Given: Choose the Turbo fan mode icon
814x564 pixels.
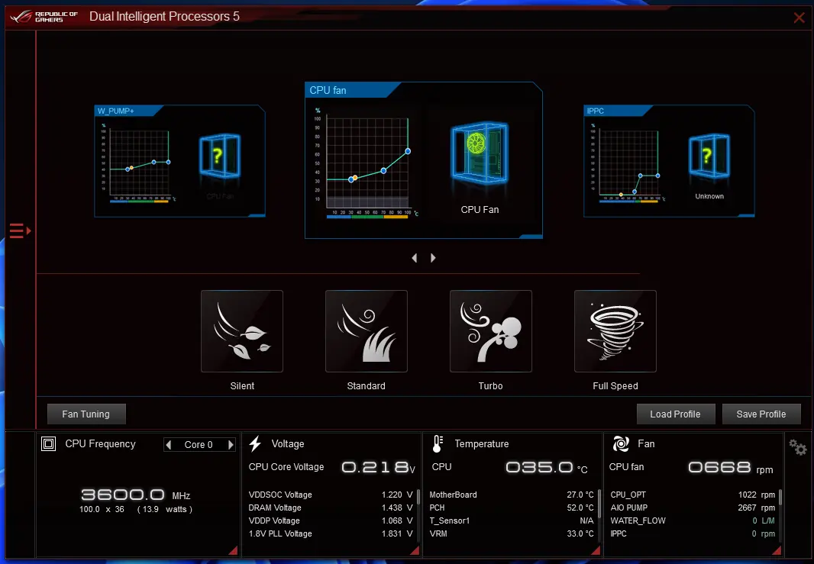Looking at the screenshot, I should tap(490, 331).
